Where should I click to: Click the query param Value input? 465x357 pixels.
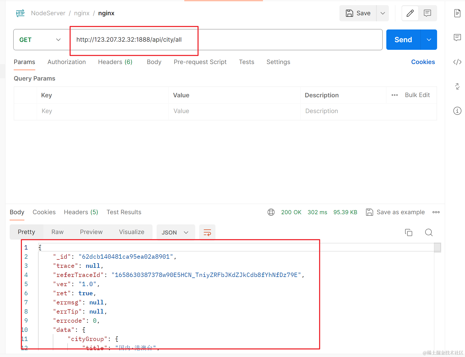click(x=235, y=111)
